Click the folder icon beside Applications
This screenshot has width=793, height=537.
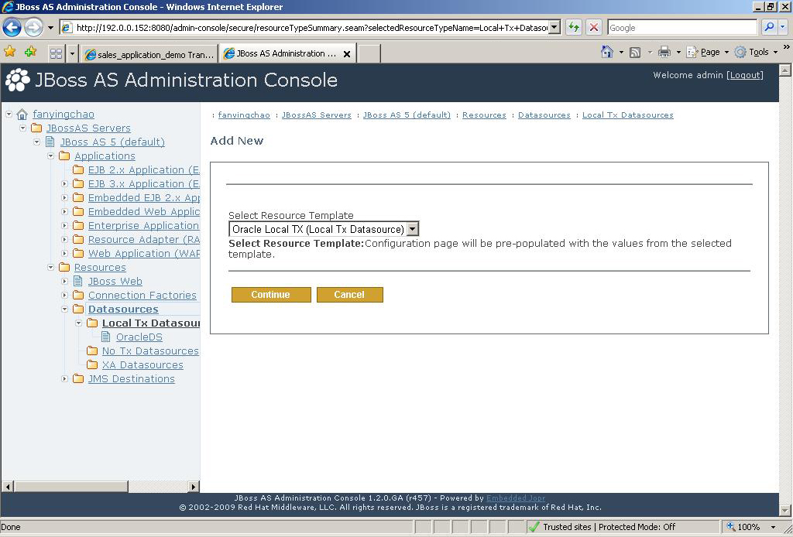(64, 156)
